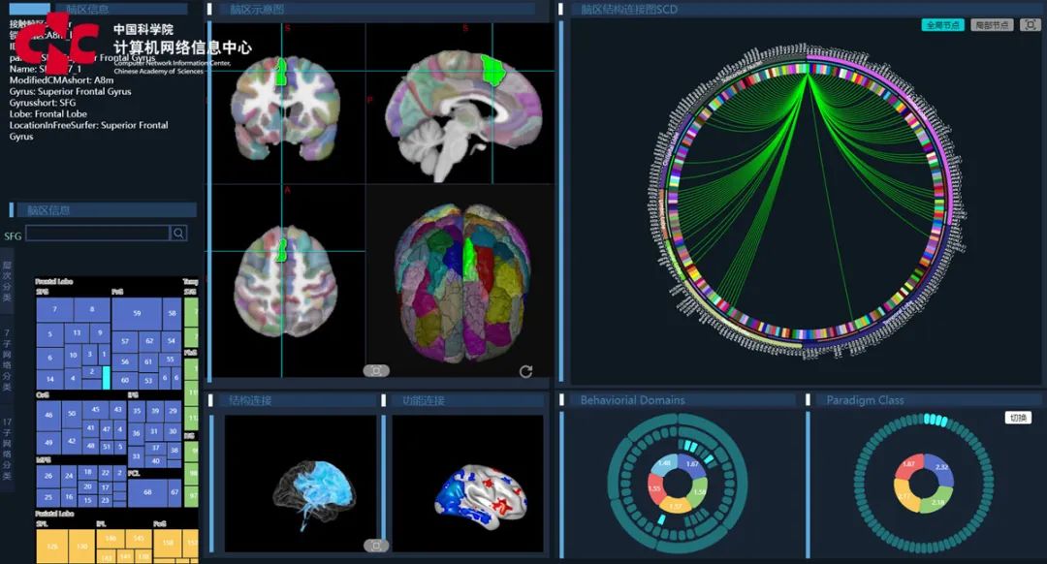The image size is (1047, 564).
Task: Select treemap cell 68 in the PCL group
Action: coord(147,493)
